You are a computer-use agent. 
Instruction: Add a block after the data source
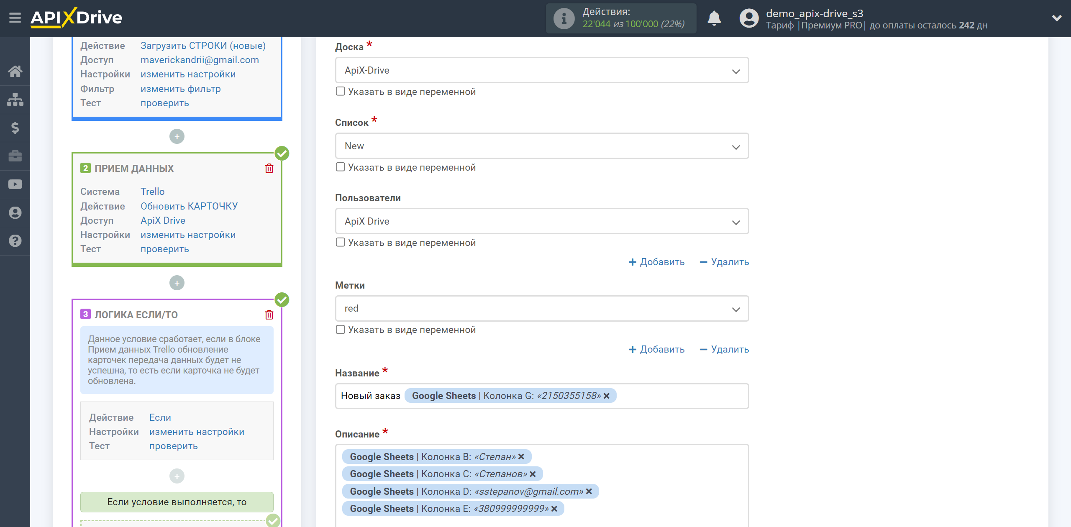(x=177, y=136)
